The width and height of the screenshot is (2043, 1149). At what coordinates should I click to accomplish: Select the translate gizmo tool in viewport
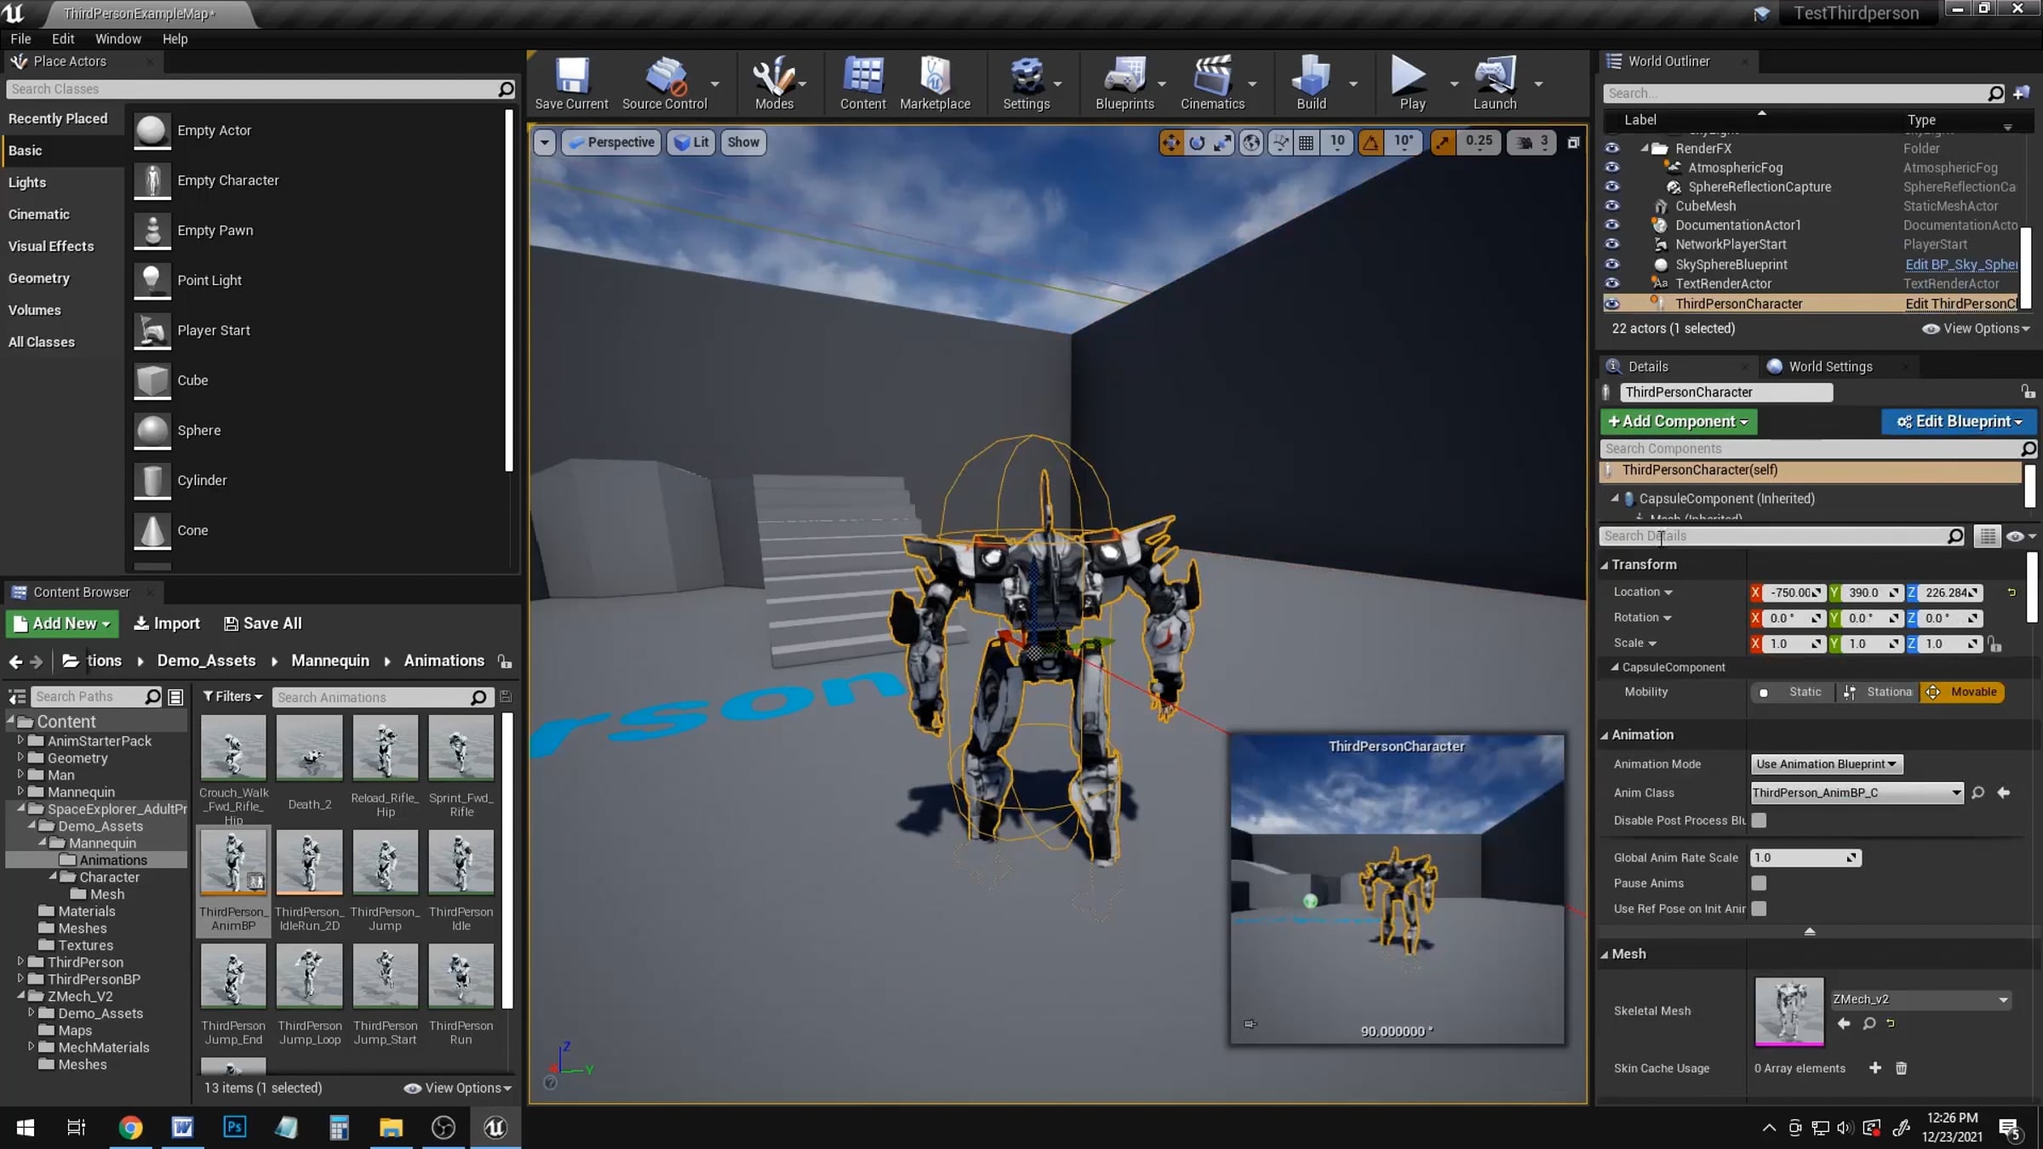[1171, 143]
